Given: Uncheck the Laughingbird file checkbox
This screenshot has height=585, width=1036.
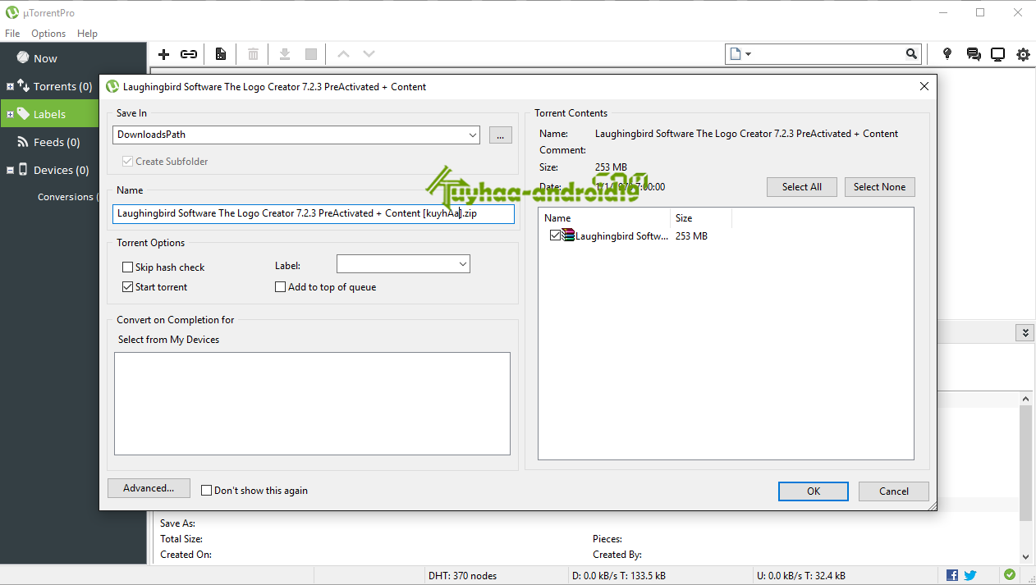Looking at the screenshot, I should pyautogui.click(x=556, y=235).
